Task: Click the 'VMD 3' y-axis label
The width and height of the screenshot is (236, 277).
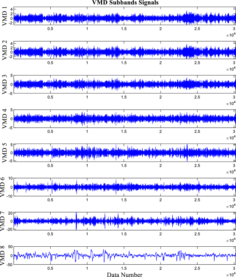Action: 4,84
